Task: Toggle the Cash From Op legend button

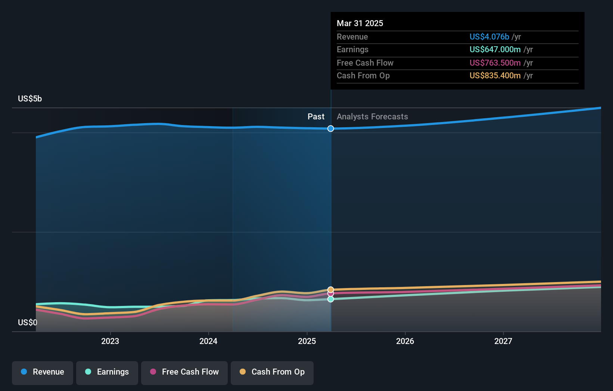Action: (x=272, y=373)
